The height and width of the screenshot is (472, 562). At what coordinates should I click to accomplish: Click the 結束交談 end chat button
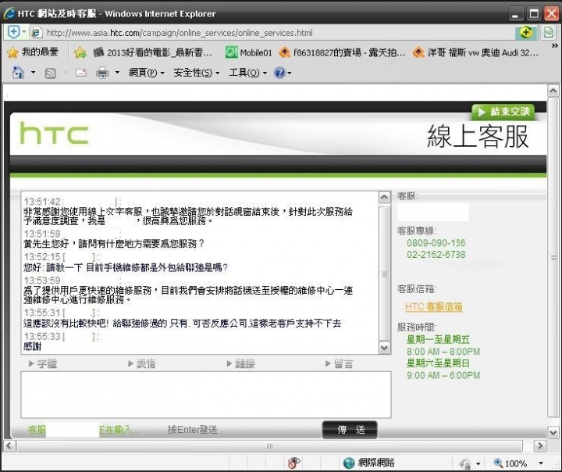click(x=503, y=112)
